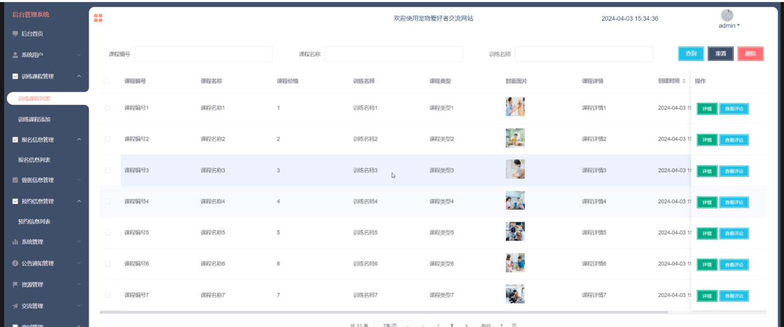This screenshot has height=327, width=784.
Task: Check the checkbox for row 课程编号1
Action: 108,108
